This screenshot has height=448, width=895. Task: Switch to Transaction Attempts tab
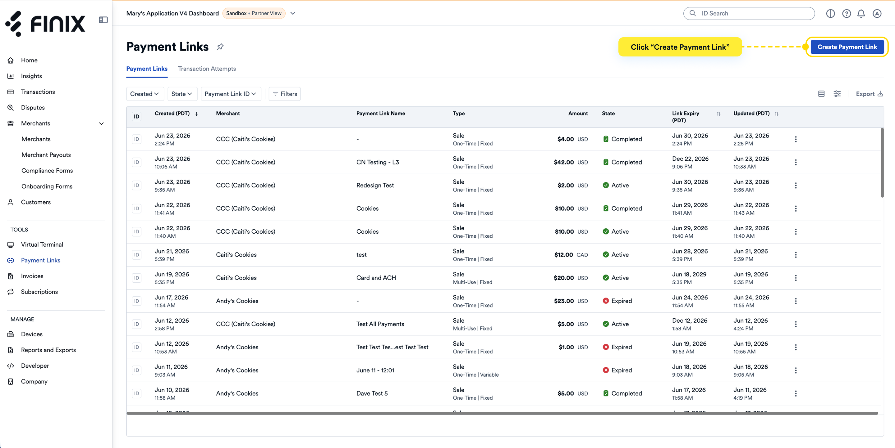(207, 69)
